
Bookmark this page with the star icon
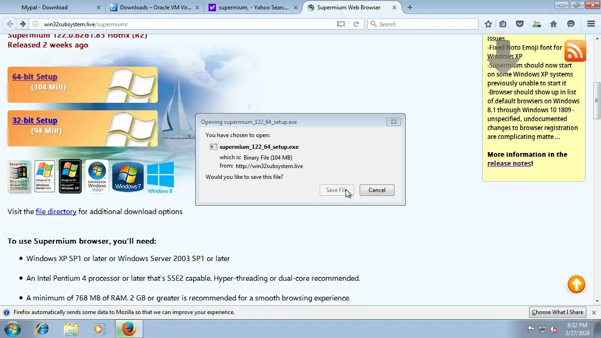(x=488, y=24)
